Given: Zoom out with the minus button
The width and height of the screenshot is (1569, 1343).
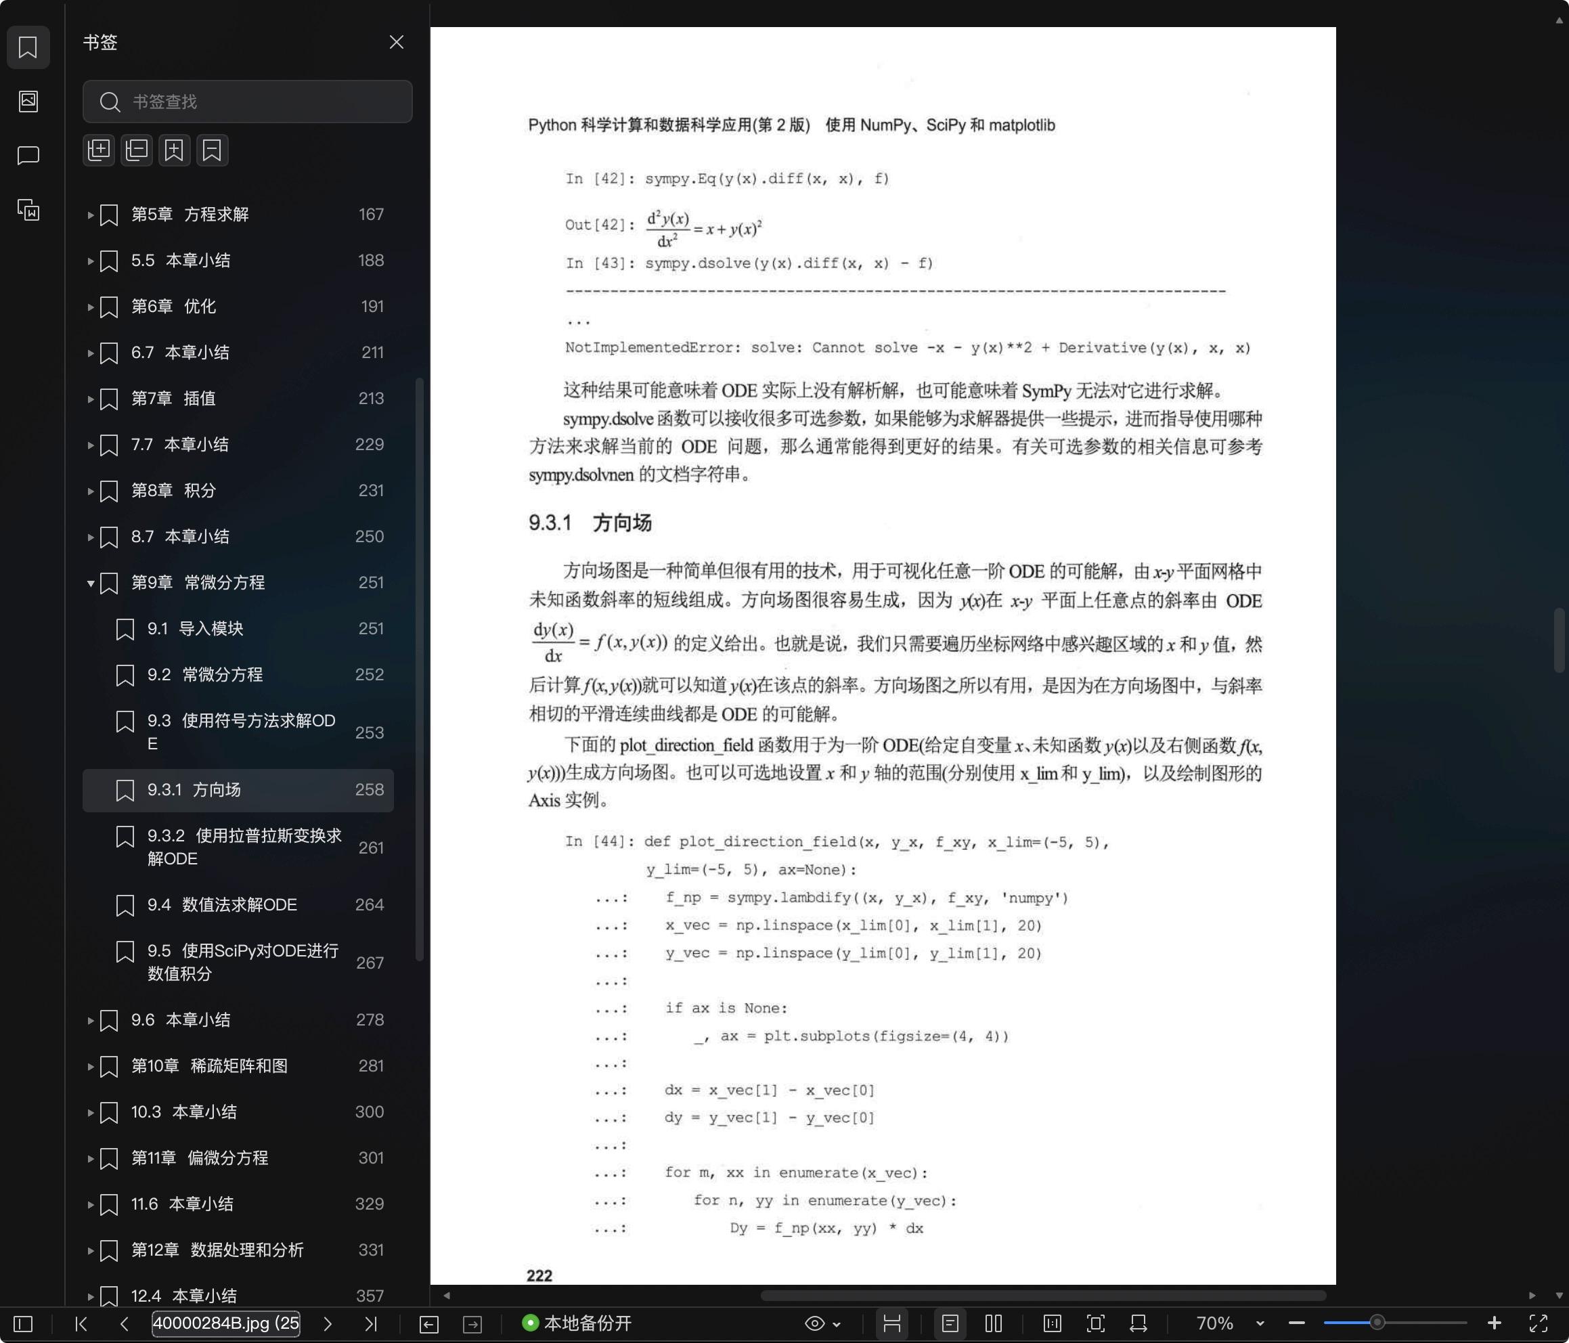Looking at the screenshot, I should [x=1296, y=1324].
